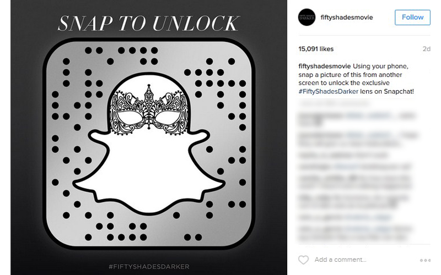This screenshot has height=275, width=441.
Task: Follow the fiftyshadesmovie account
Action: [412, 18]
